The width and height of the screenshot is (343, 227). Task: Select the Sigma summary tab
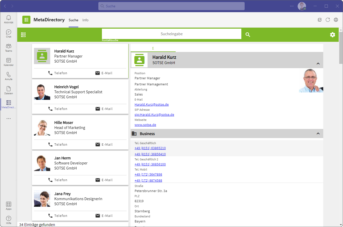153,48
